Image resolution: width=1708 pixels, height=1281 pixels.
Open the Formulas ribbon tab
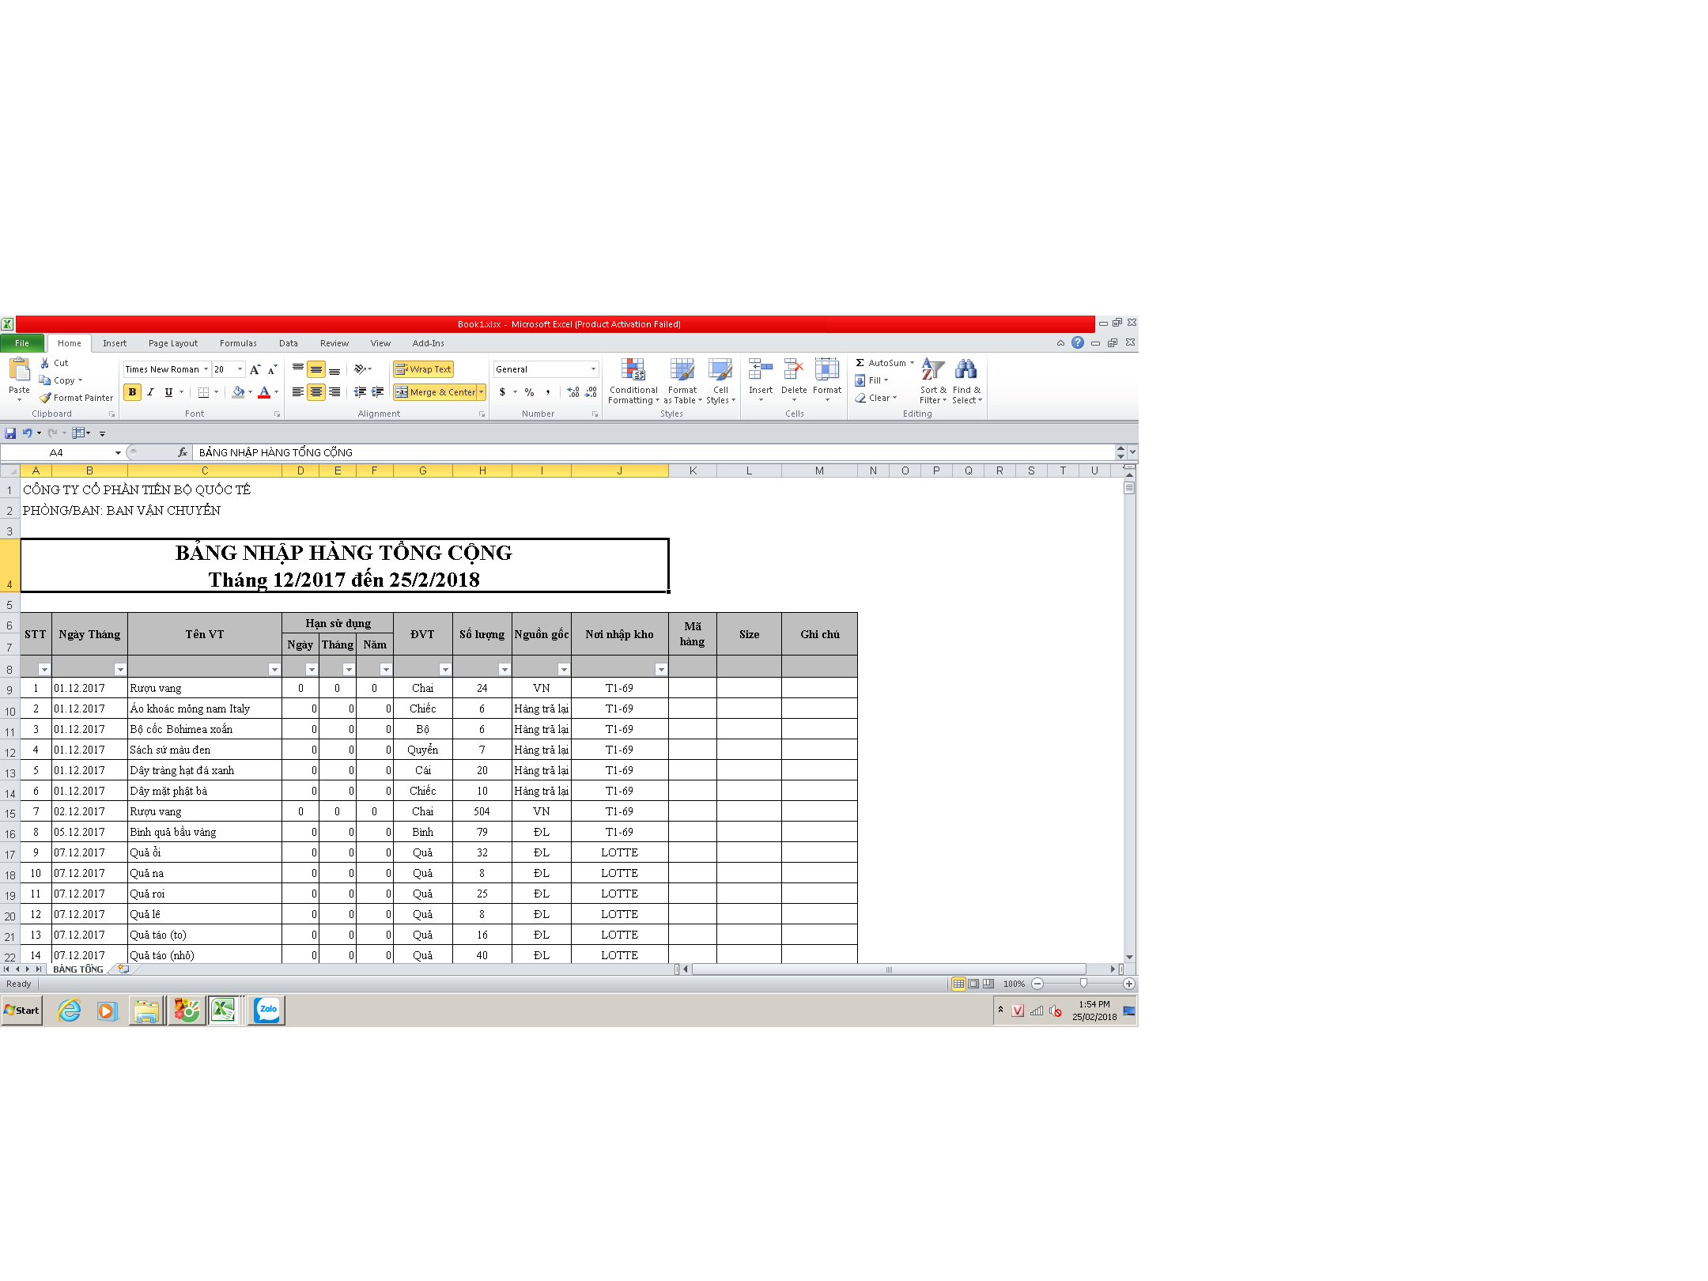coord(238,343)
